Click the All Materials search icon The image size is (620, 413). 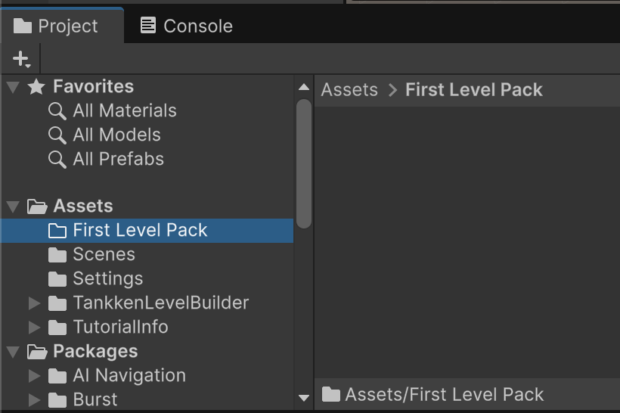(x=57, y=111)
